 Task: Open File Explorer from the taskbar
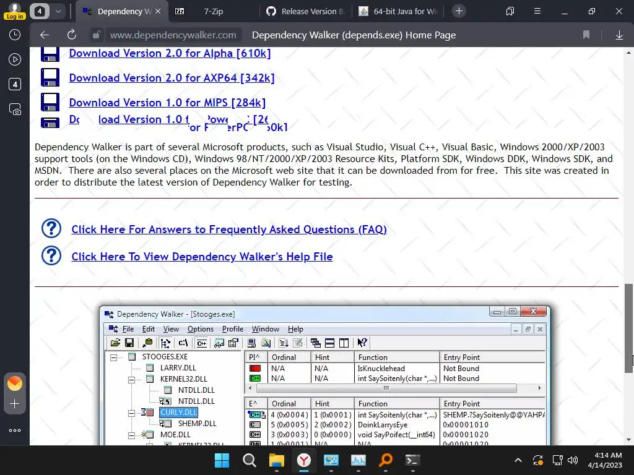tap(277, 460)
